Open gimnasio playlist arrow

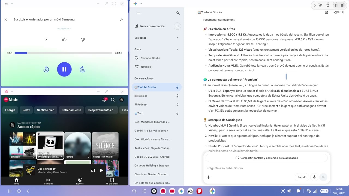click(x=34, y=157)
